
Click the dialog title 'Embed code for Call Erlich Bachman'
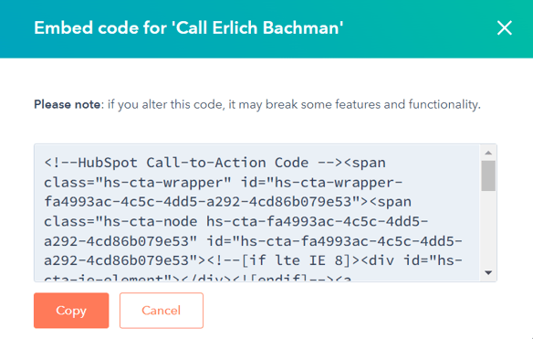coord(189,28)
